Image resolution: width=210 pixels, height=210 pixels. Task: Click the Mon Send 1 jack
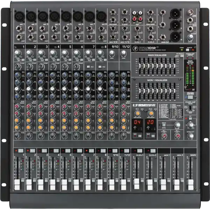coord(113,12)
